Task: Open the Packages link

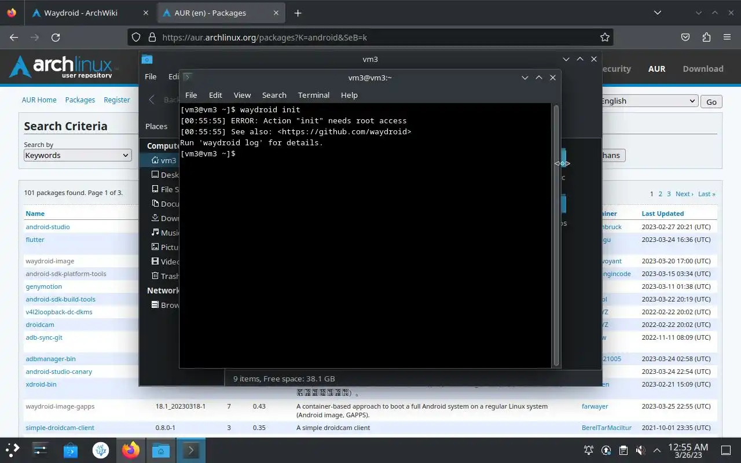Action: pyautogui.click(x=80, y=100)
